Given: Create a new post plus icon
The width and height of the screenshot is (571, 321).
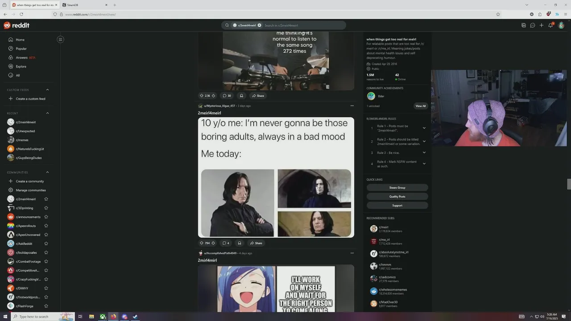Looking at the screenshot, I should pos(541,25).
